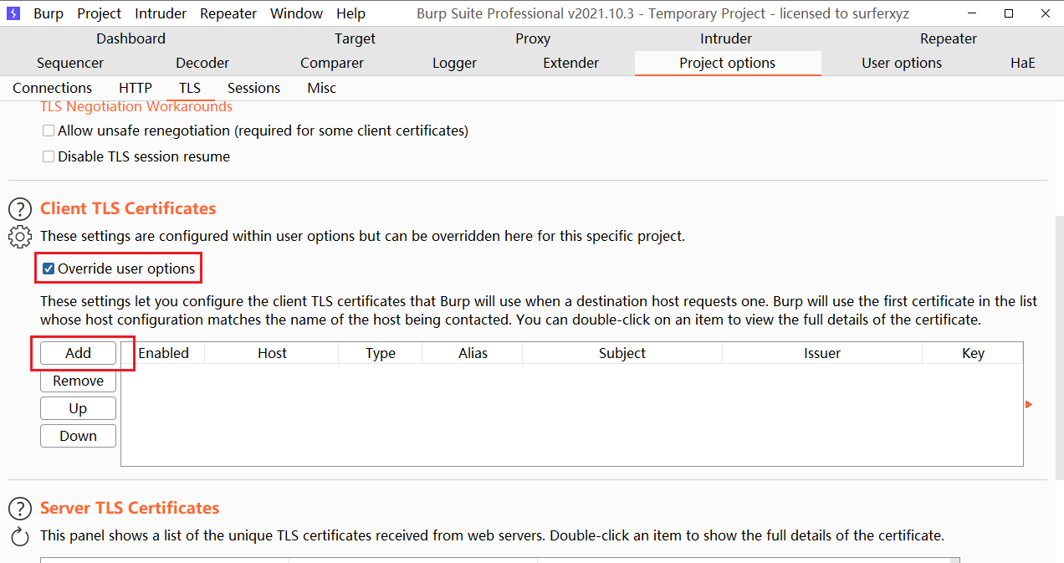
Task: Enable Allow unsafe renegotiation checkbox
Action: click(49, 131)
